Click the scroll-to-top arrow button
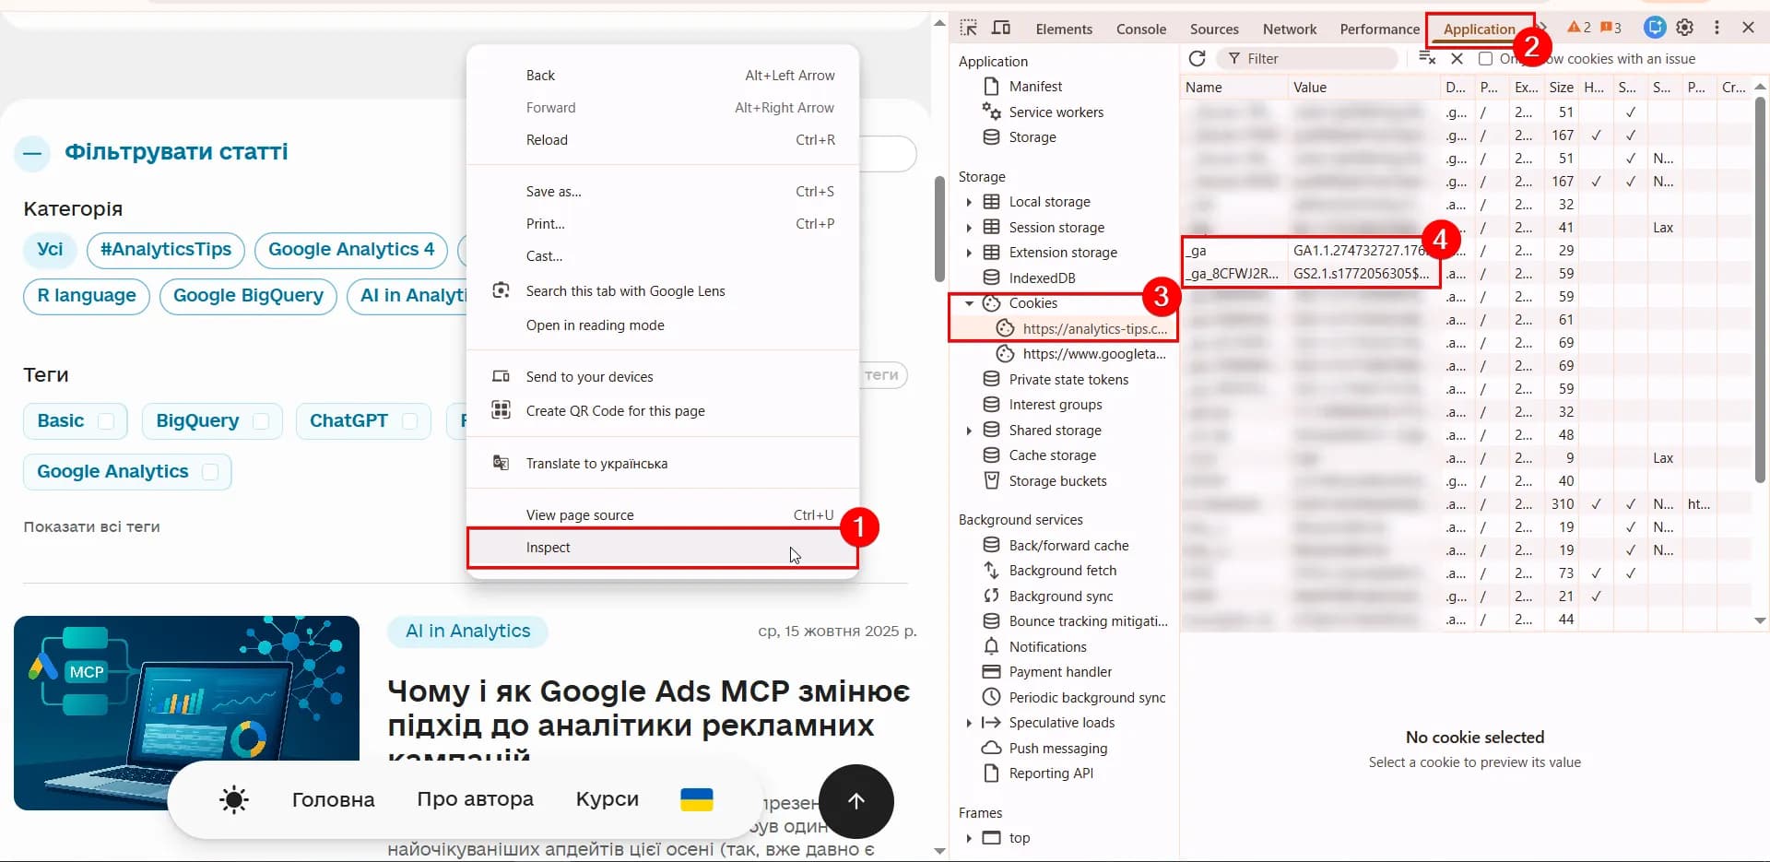The width and height of the screenshot is (1770, 862). point(855,800)
